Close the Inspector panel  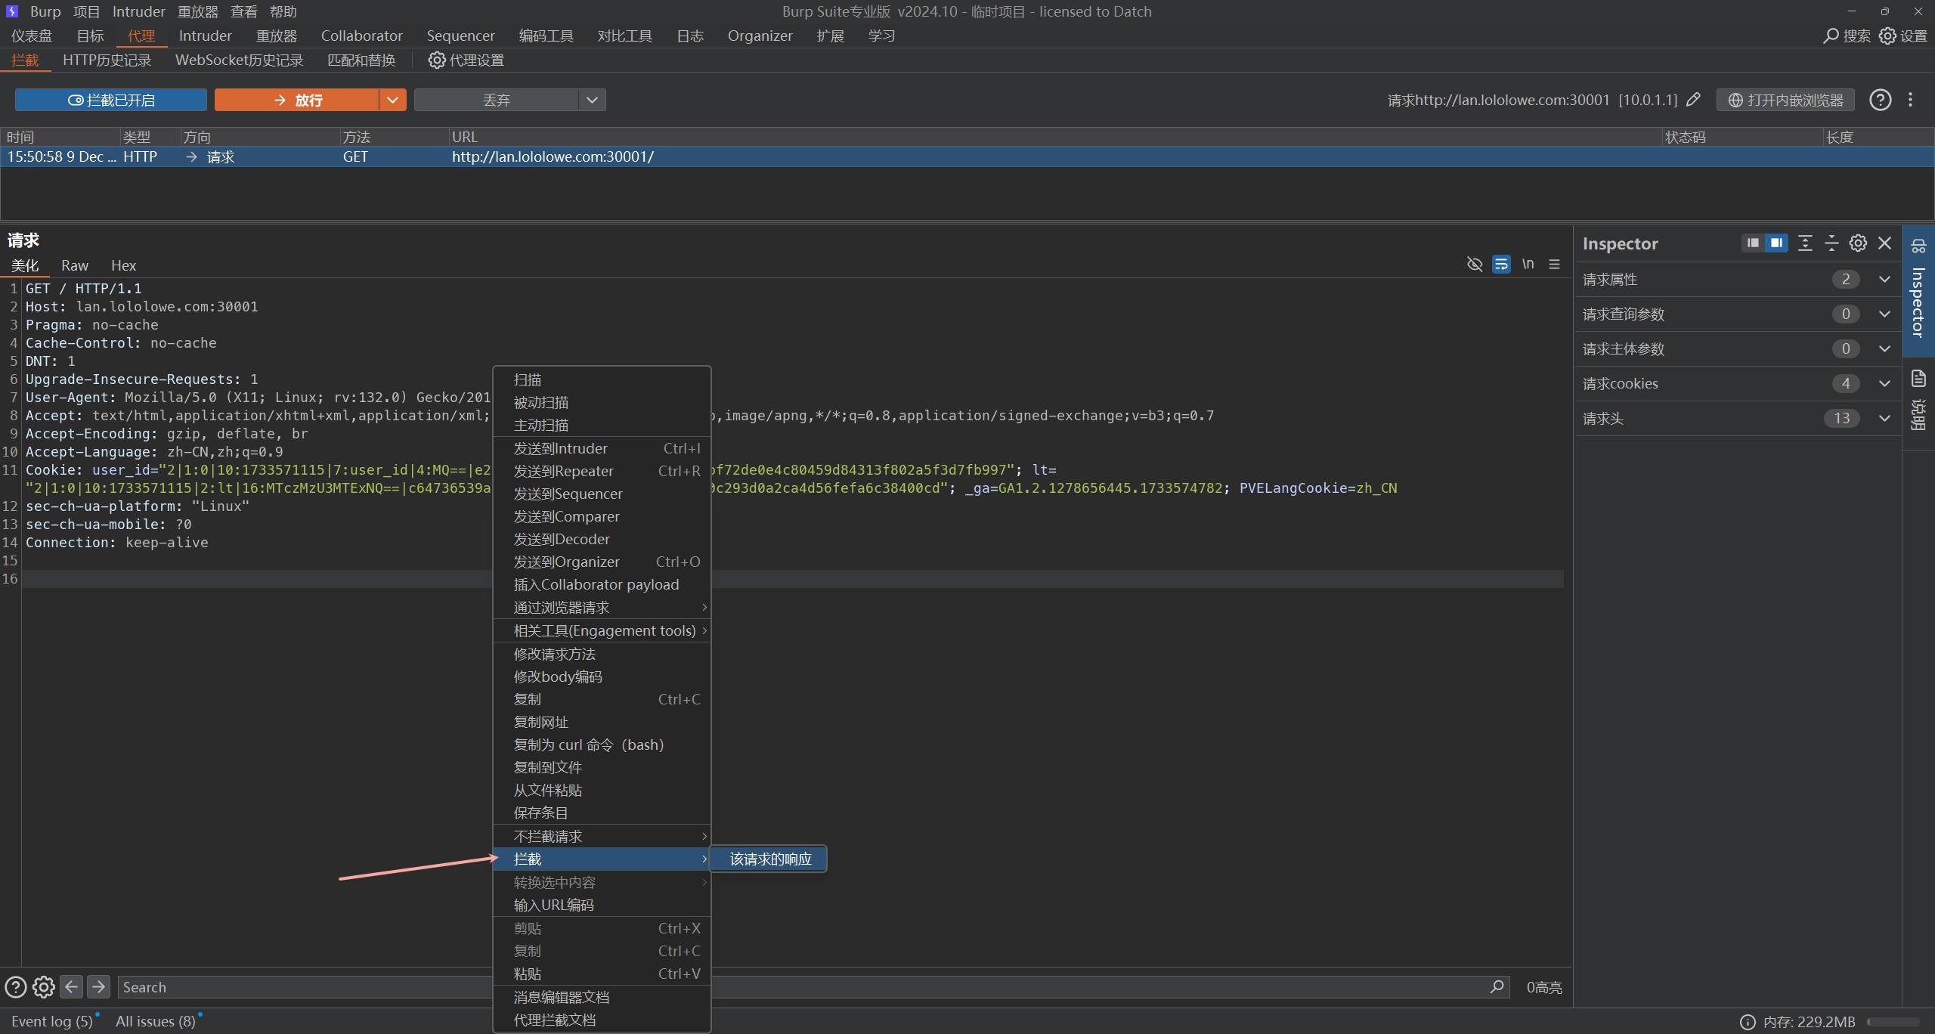coord(1884,243)
